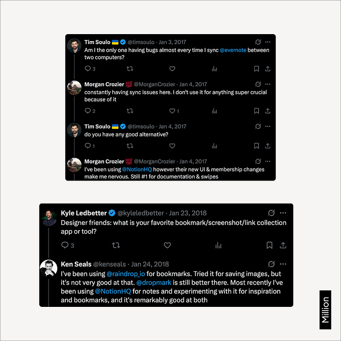View analytics of Tim Soulo's Jan 3 tweet

(x=215, y=69)
